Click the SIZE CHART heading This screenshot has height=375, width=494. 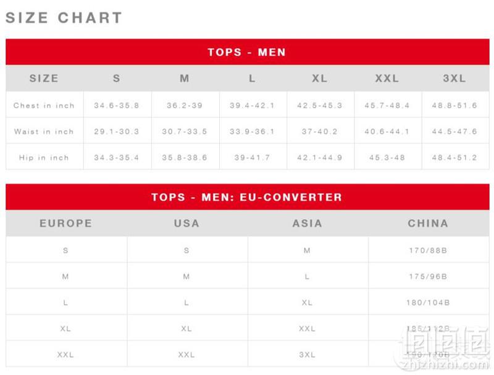click(64, 18)
